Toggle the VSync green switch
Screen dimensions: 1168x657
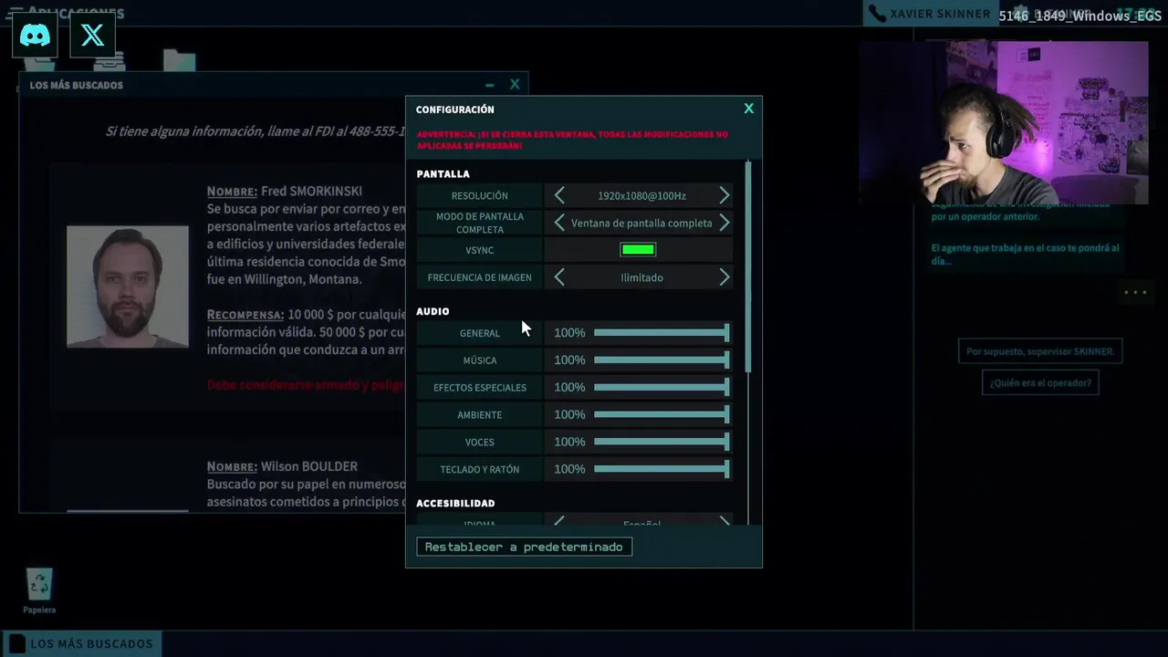[638, 250]
